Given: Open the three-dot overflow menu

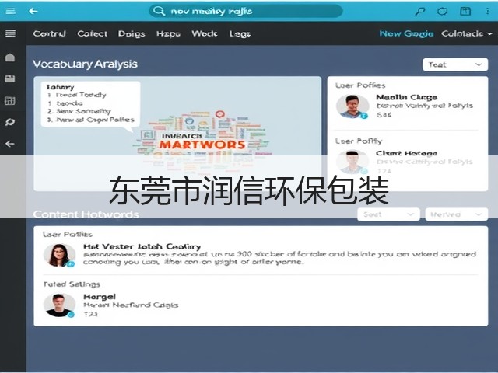Looking at the screenshot, I should coord(487,12).
